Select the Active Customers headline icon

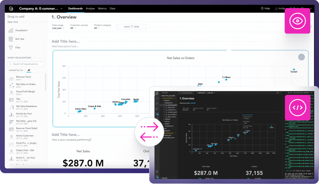coord(11,137)
